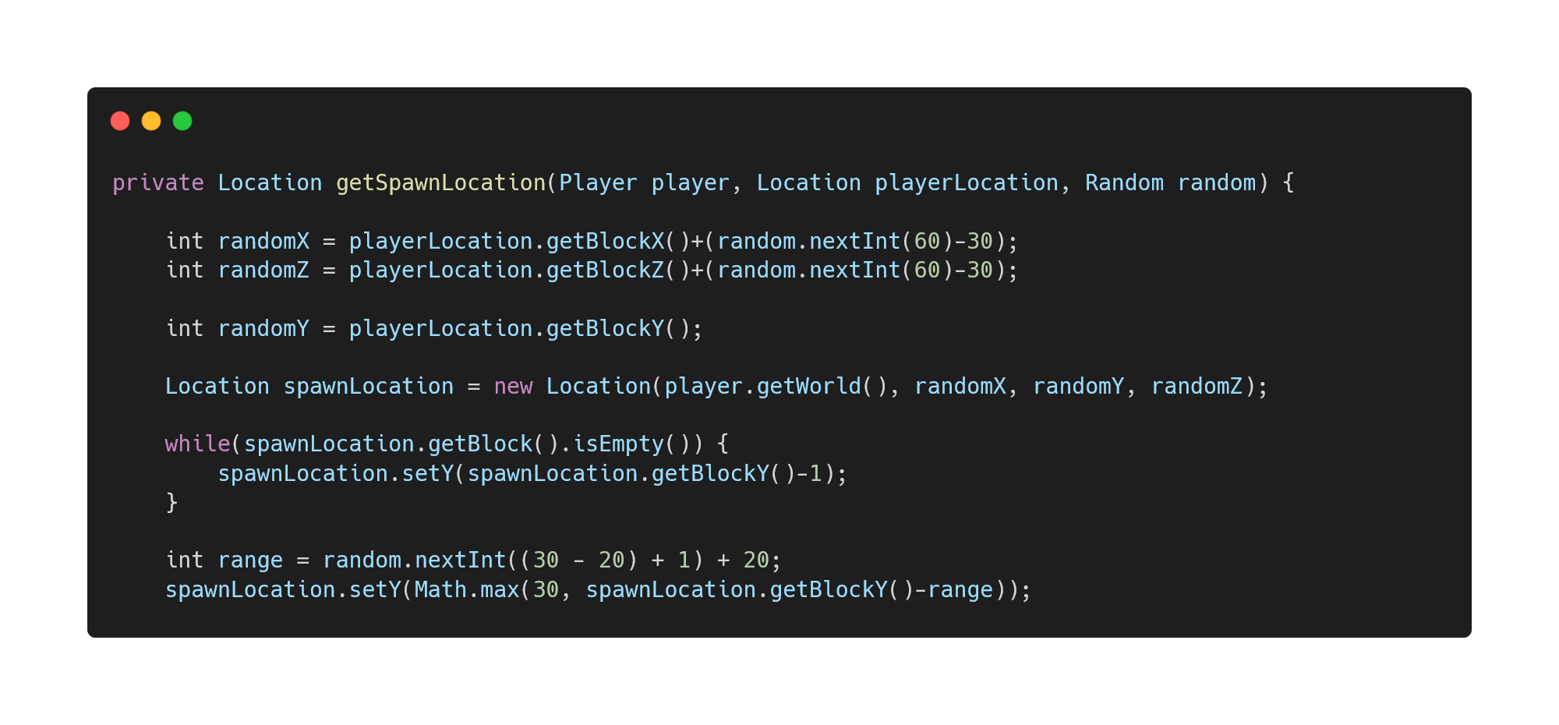Click the 'range' variable declaration
1559x725 pixels.
pos(250,561)
